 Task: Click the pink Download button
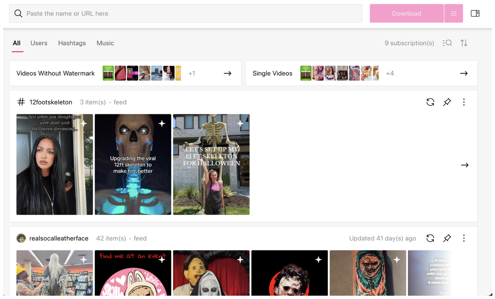[406, 14]
